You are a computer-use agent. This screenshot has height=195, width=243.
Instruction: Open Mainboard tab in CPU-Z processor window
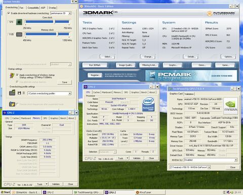point(107,92)
